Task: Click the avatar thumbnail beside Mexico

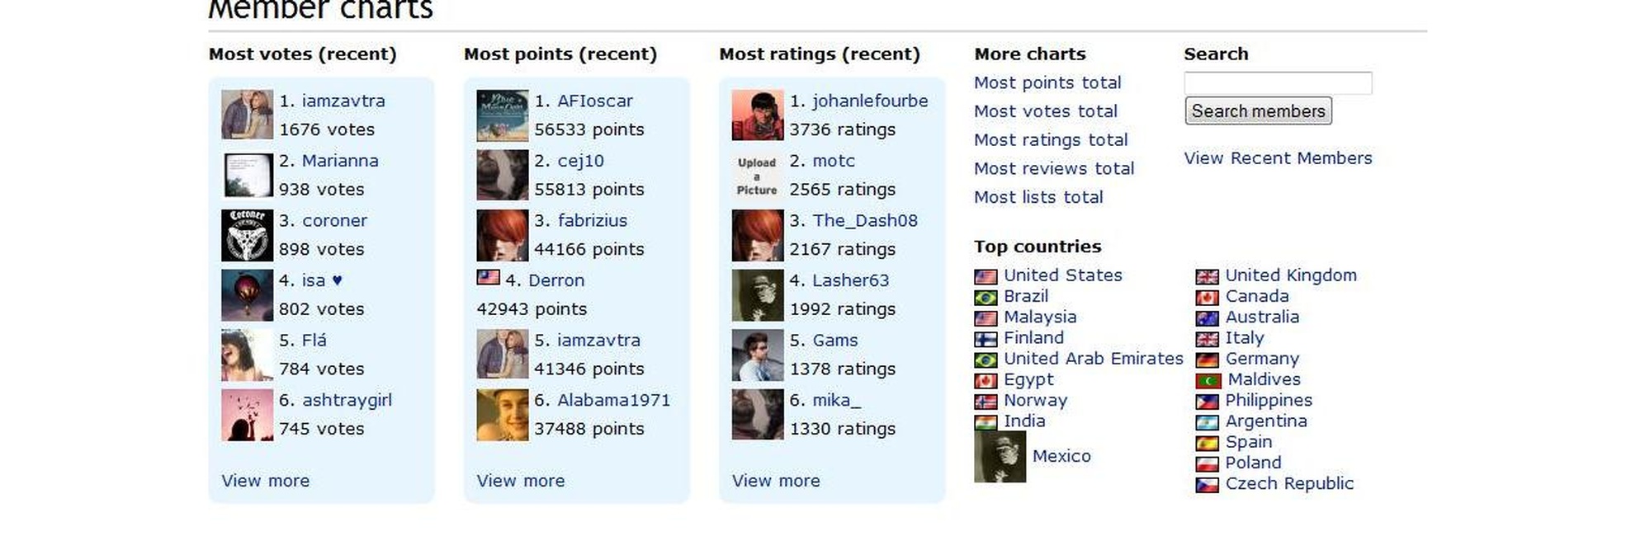Action: pyautogui.click(x=1000, y=456)
